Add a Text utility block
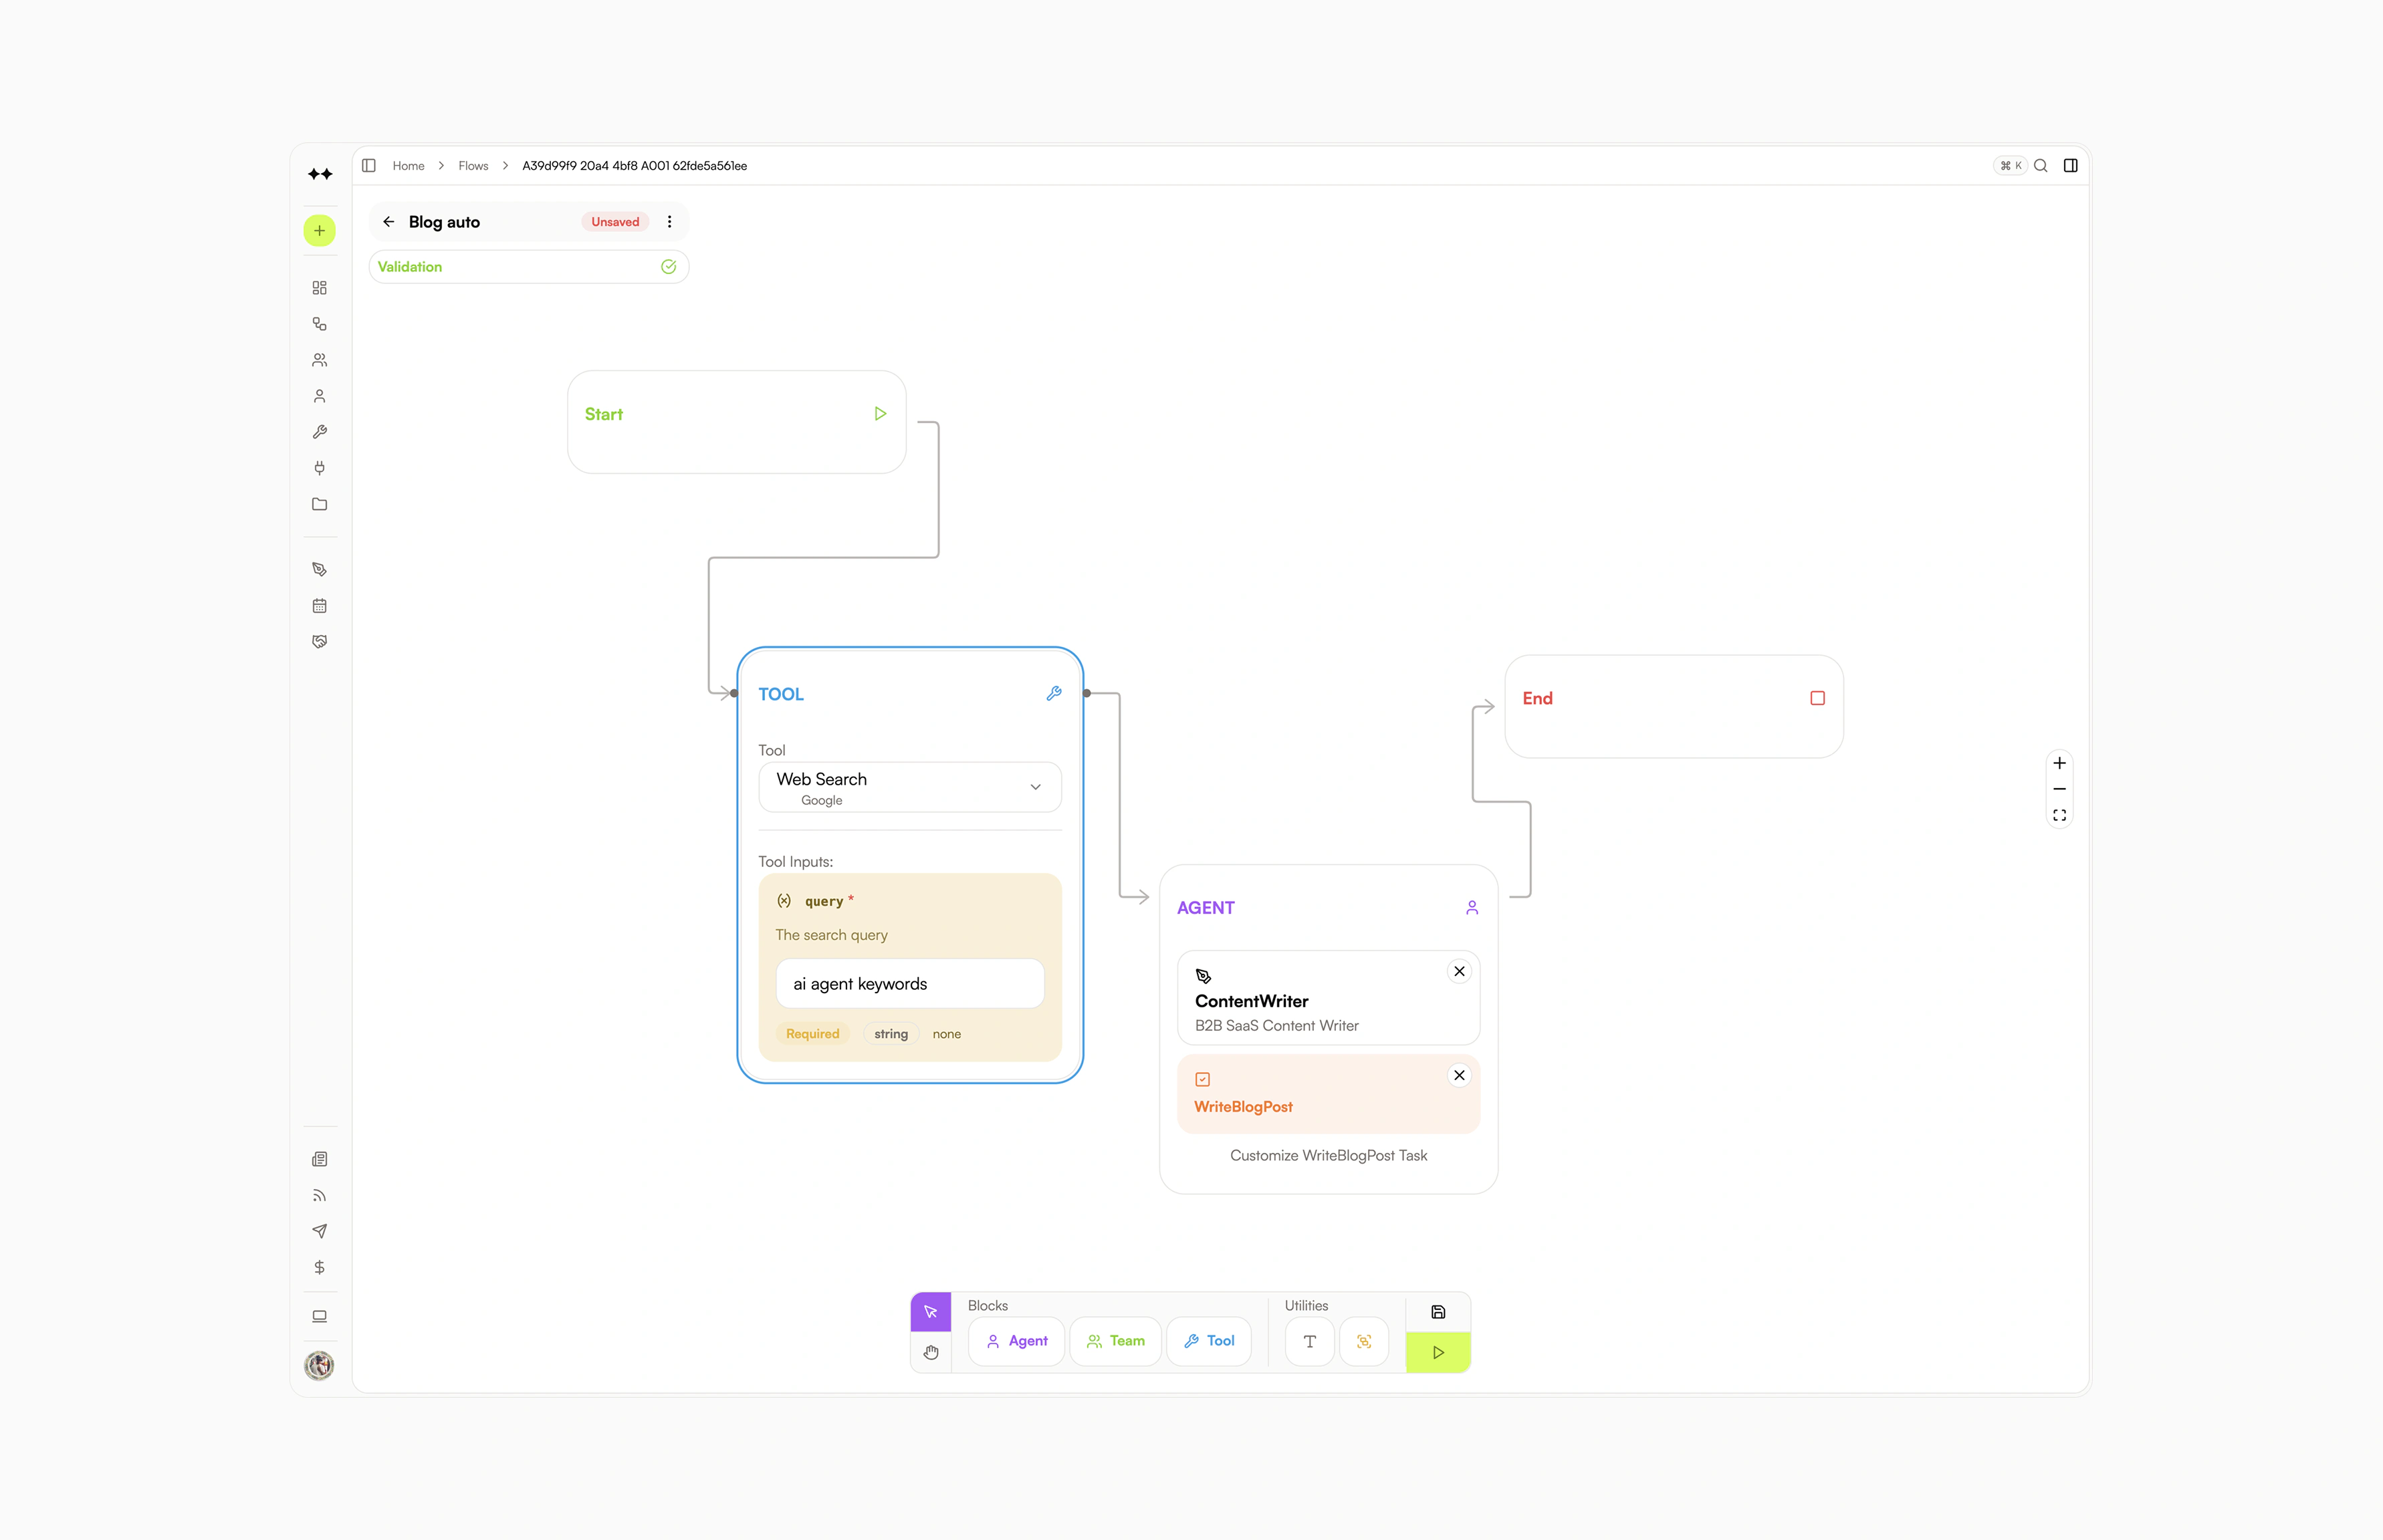 [1309, 1341]
